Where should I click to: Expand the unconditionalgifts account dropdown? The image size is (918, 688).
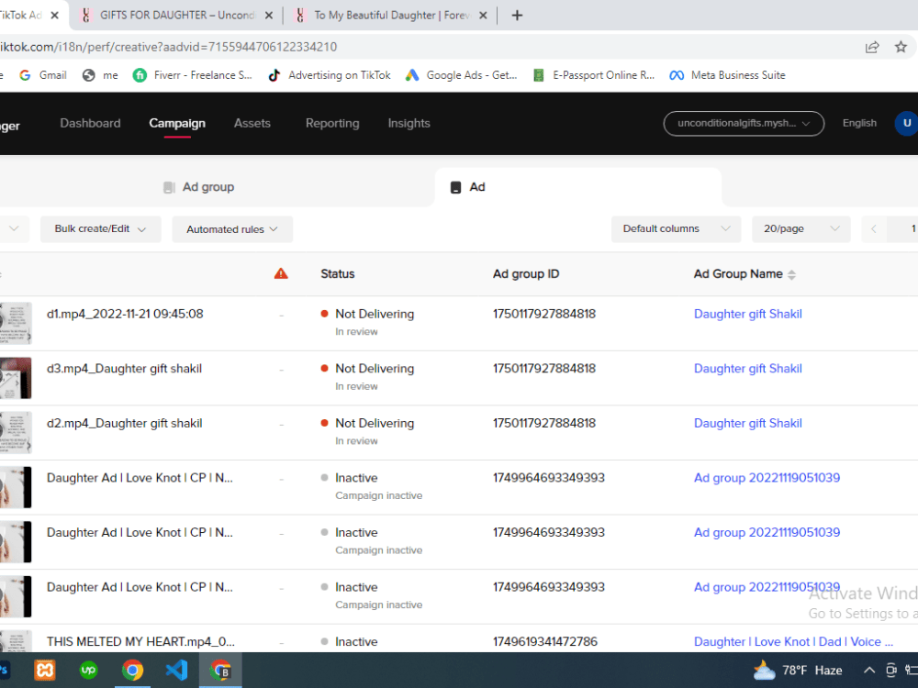click(744, 123)
